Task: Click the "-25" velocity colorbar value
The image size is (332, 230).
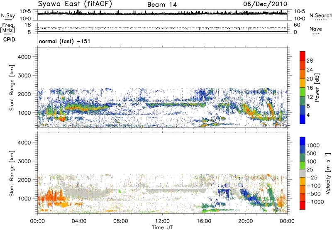Action: point(312,178)
